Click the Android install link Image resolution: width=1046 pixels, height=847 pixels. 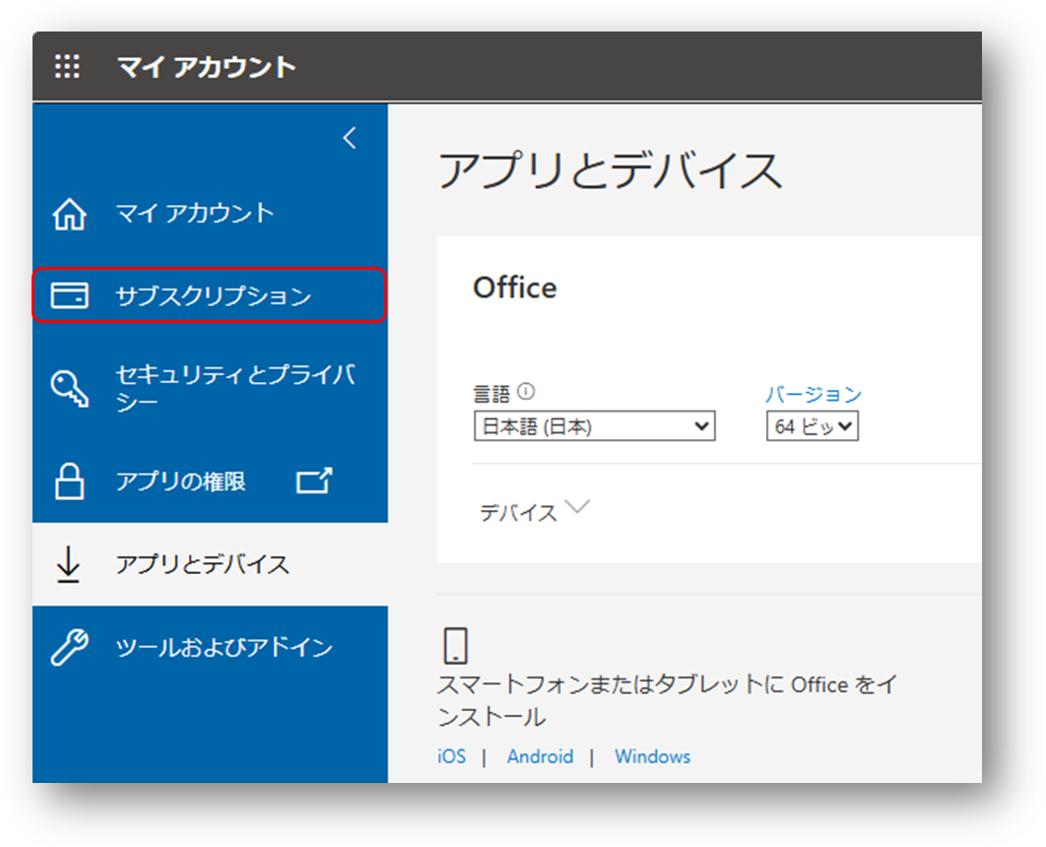(x=540, y=756)
